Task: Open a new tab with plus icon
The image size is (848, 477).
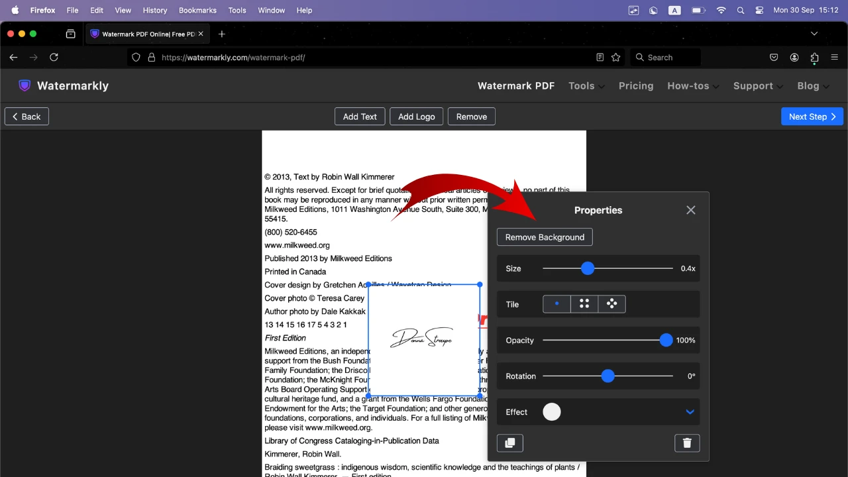Action: pyautogui.click(x=222, y=34)
